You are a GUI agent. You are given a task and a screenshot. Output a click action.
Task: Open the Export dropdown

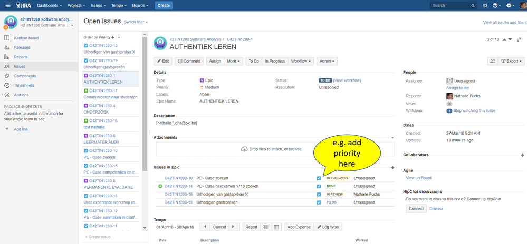pyautogui.click(x=511, y=62)
